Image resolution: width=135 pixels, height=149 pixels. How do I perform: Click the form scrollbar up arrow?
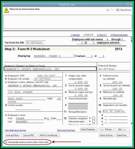click(x=132, y=38)
